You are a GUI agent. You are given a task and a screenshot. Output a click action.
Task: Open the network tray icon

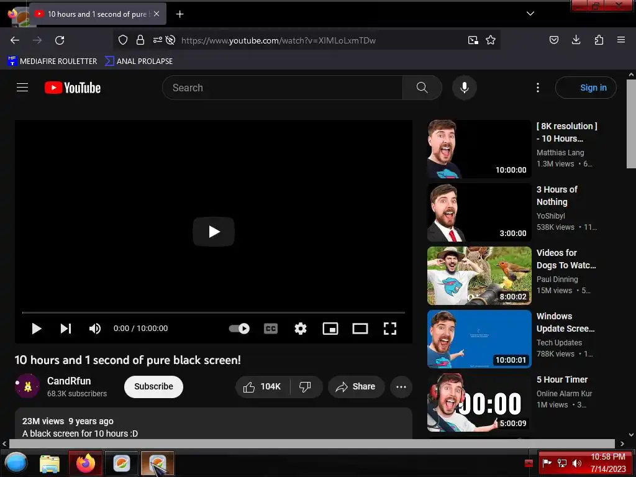(561, 463)
